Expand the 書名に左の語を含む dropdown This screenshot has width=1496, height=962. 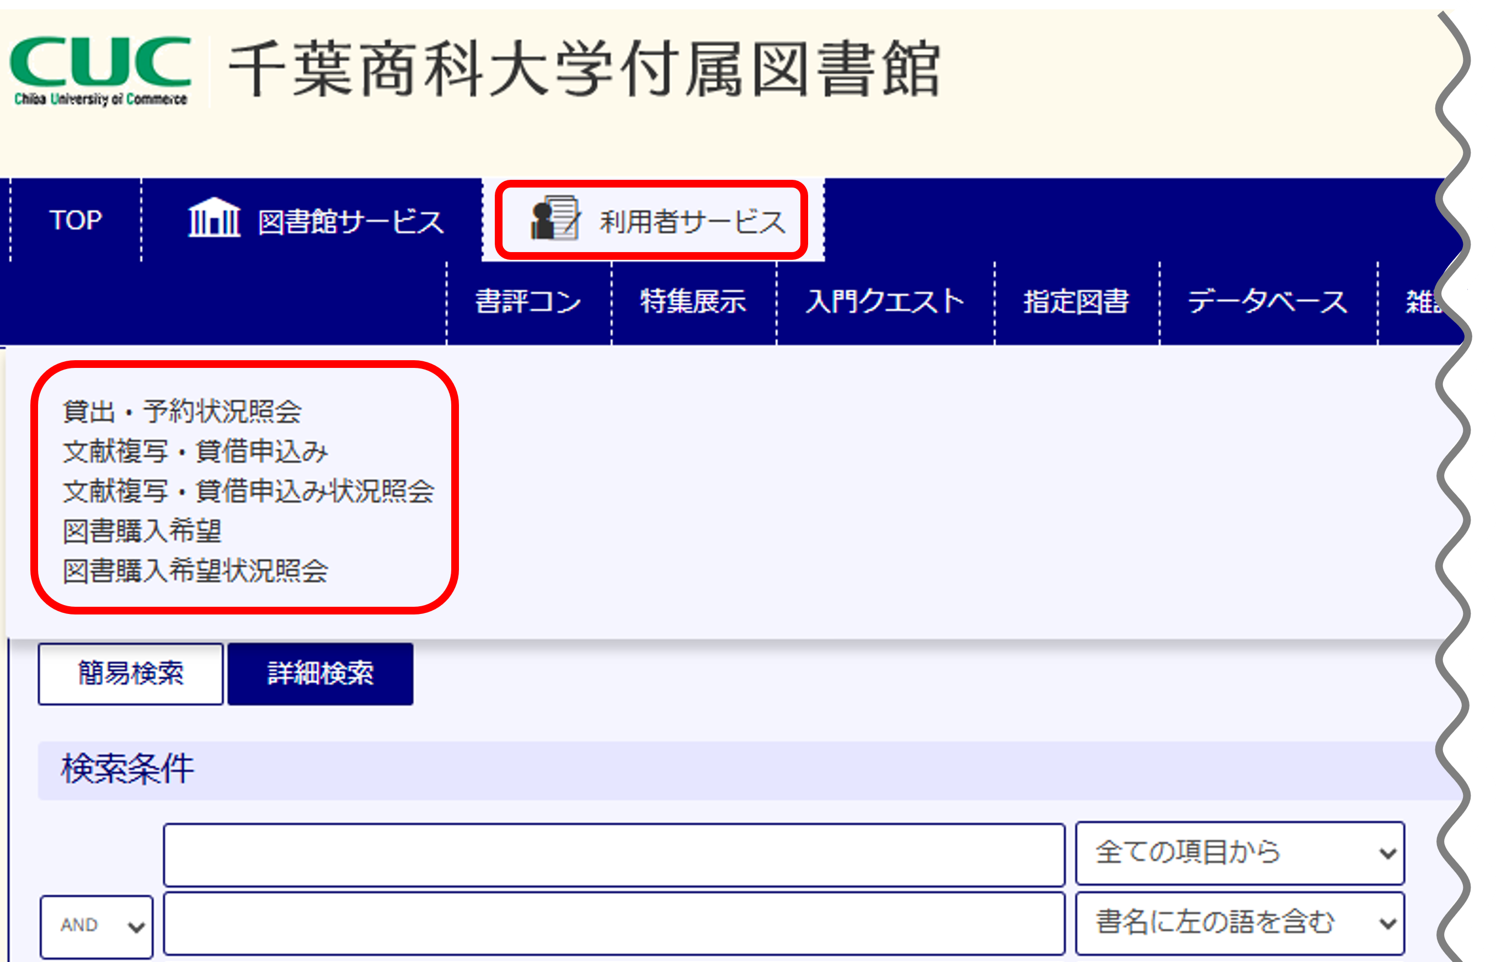tap(1239, 923)
